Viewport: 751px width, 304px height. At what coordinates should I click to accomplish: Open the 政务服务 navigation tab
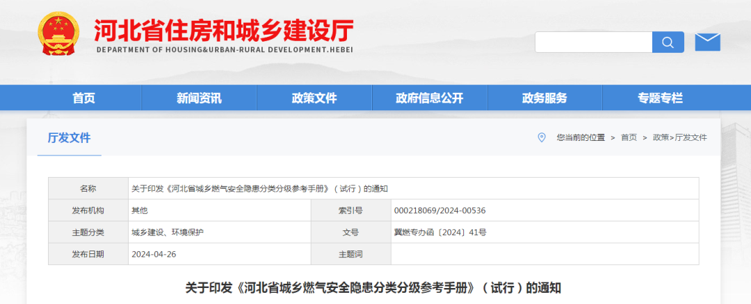tap(544, 98)
